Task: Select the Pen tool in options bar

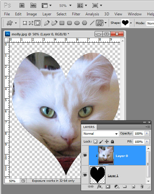Action: 47,23
